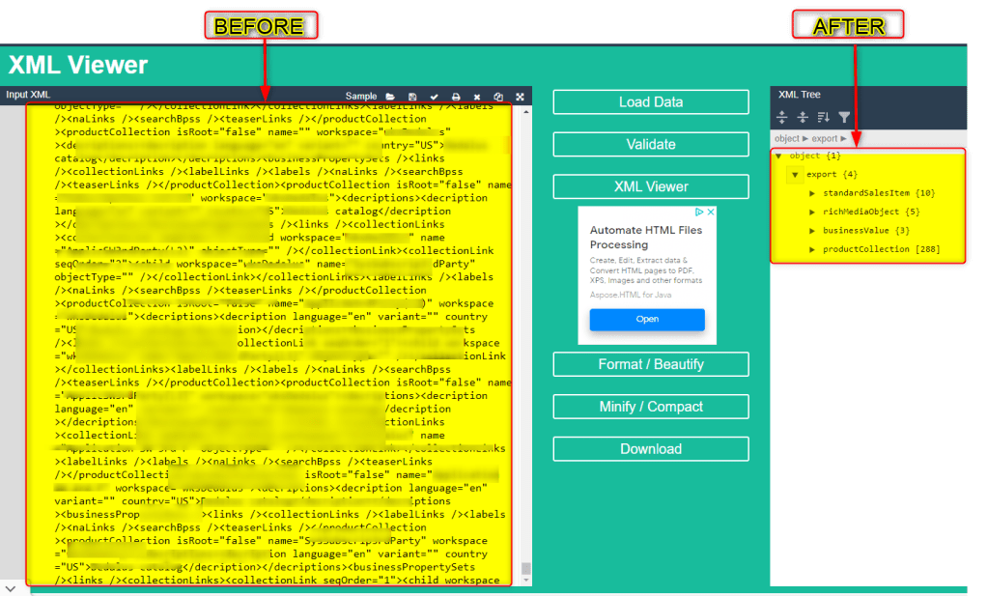Click the Input XML vertical scrollbar thumb

(525, 568)
